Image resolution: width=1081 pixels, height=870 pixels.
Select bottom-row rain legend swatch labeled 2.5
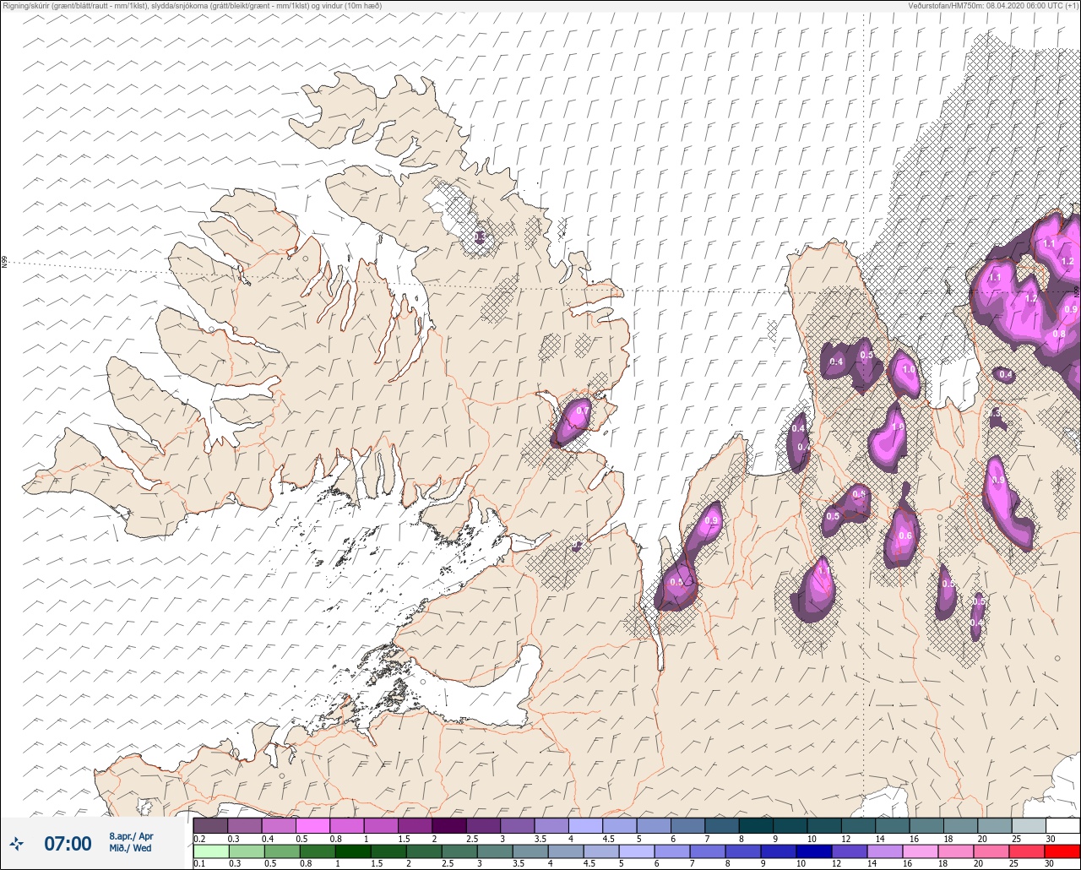pos(459,851)
